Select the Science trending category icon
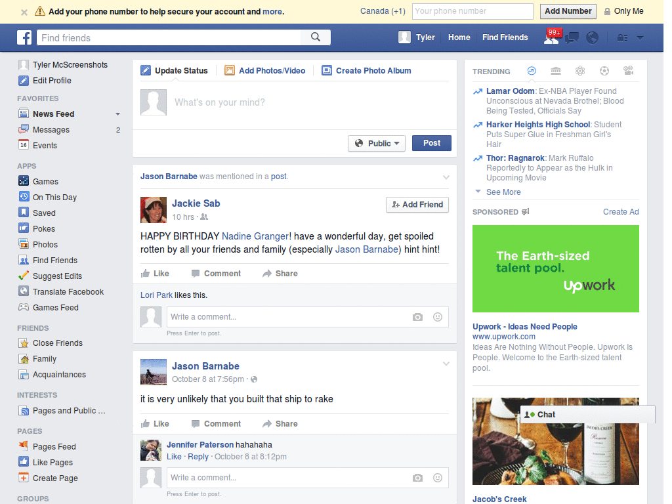The height and width of the screenshot is (504, 672). coord(580,71)
